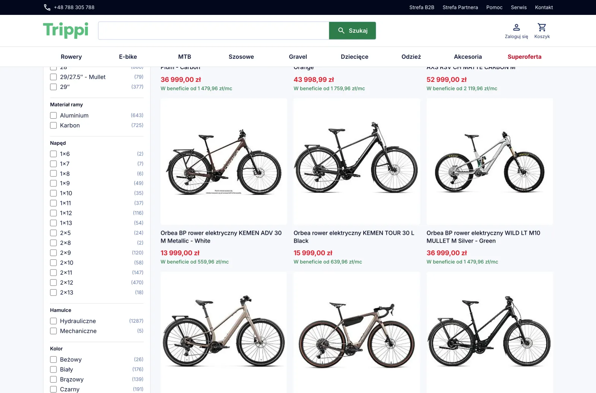The height and width of the screenshot is (393, 596).
Task: Click the Trippi logo
Action: pyautogui.click(x=66, y=30)
